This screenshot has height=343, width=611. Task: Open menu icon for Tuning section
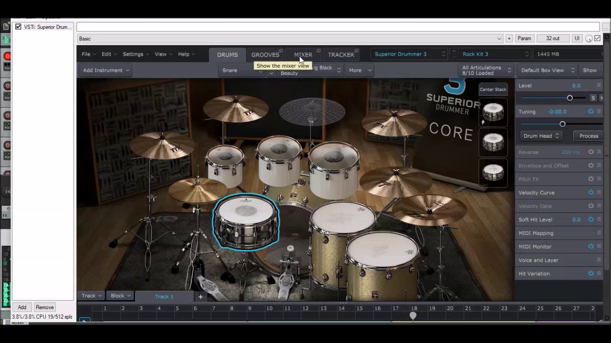point(599,111)
